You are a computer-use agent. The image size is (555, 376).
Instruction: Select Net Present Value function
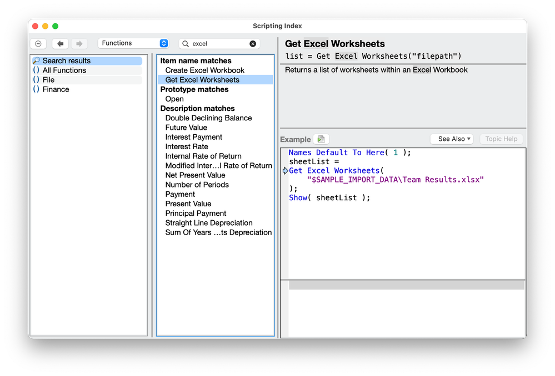[215, 175]
